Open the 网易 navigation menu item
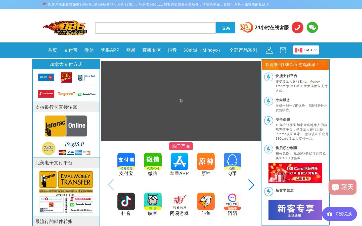362x226 pixels. coord(131,50)
